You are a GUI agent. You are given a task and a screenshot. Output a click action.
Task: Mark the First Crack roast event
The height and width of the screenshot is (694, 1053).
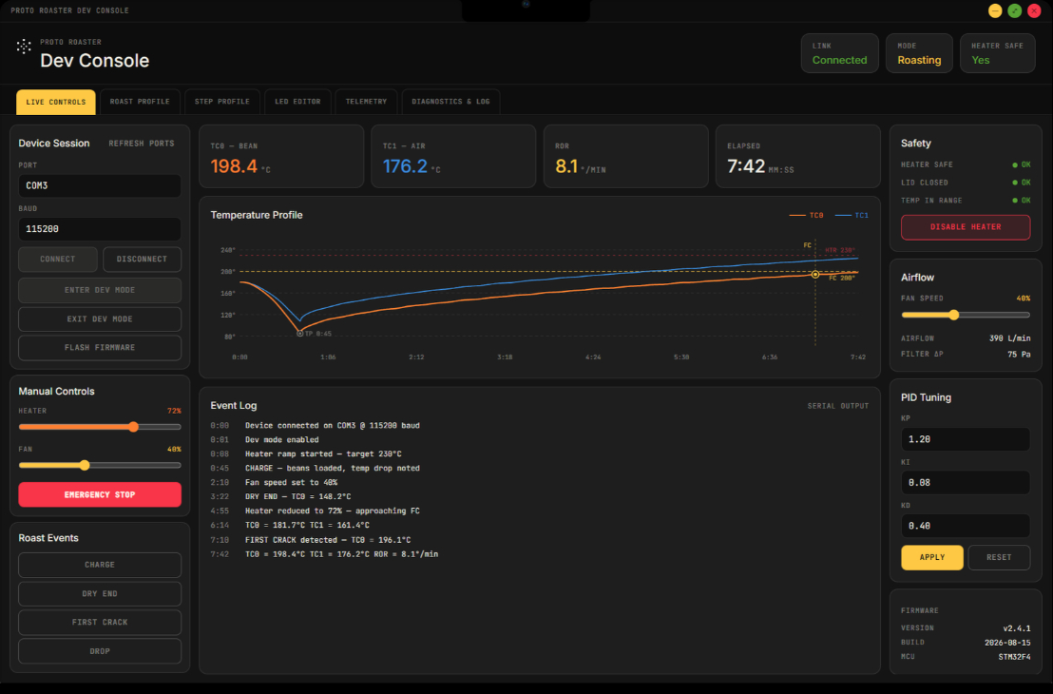coord(100,623)
